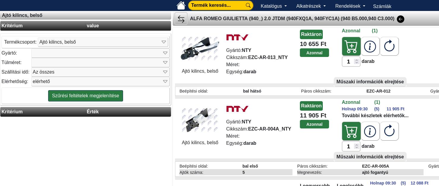
Task: Click the Raktáron badge of the 10 655 Ft item
Action: [311, 34]
